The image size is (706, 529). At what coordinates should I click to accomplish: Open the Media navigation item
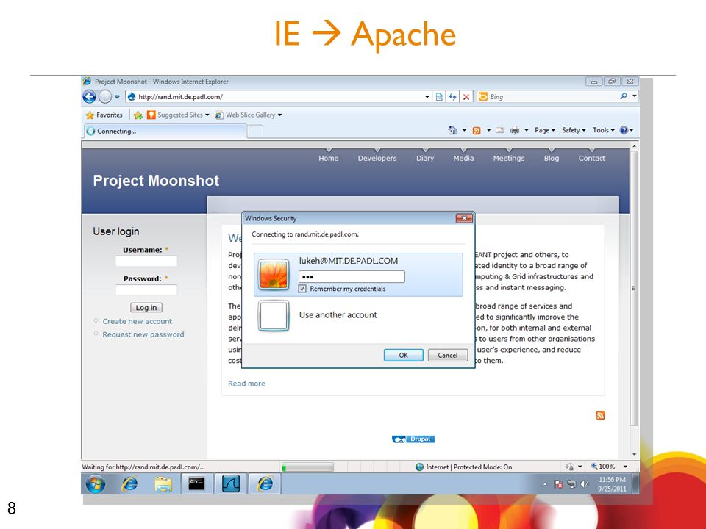[x=463, y=159]
